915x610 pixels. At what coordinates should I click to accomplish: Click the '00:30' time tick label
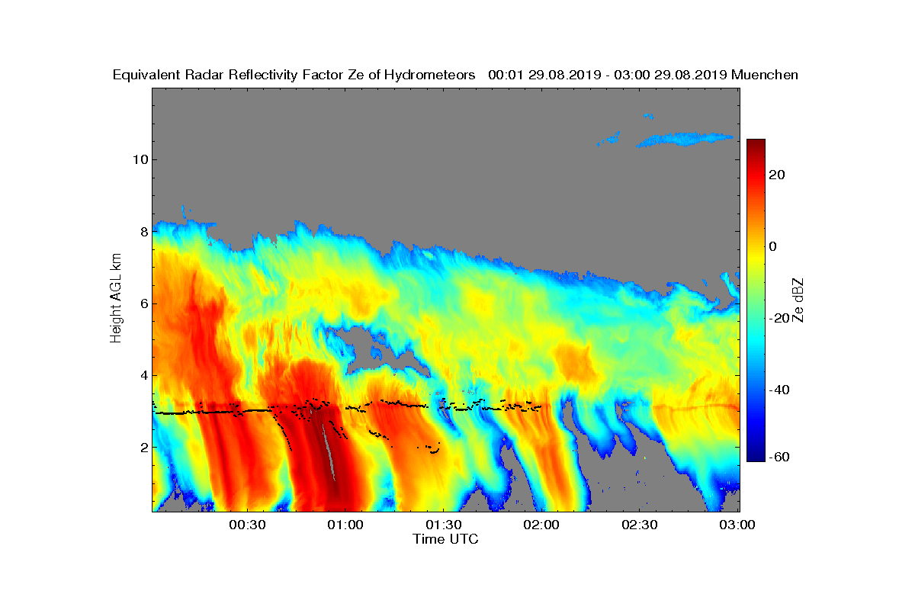coord(246,525)
